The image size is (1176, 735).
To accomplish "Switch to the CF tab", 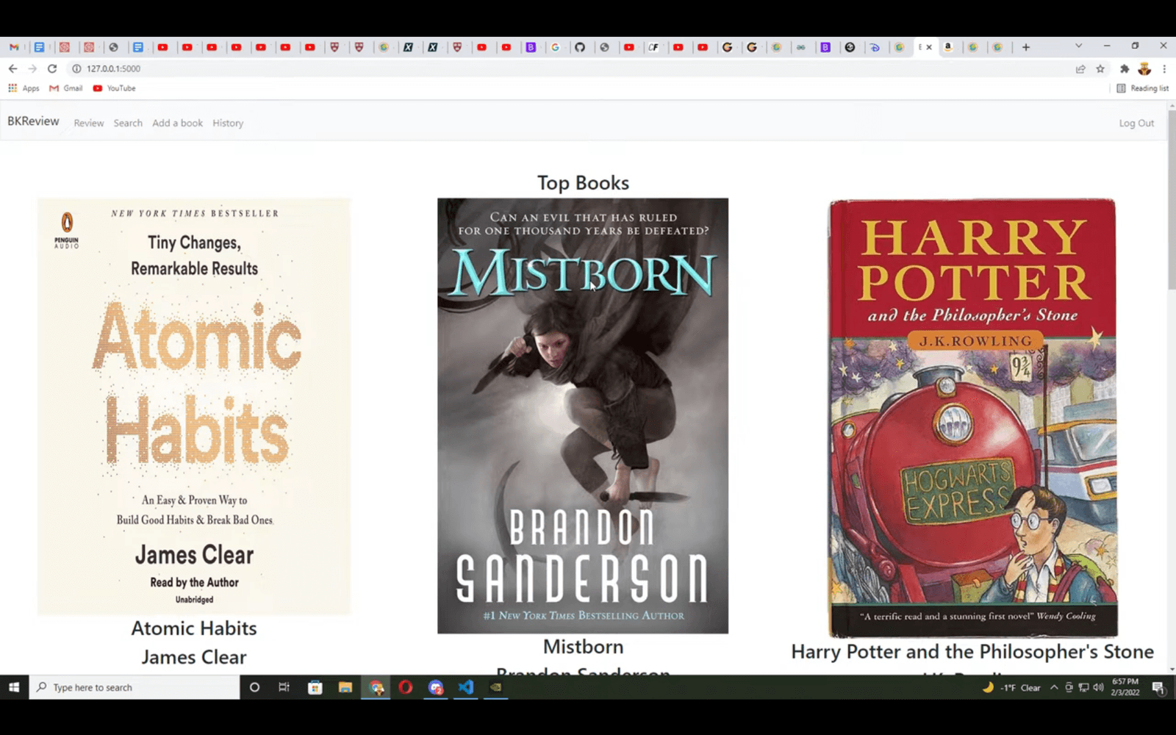I will click(x=653, y=47).
